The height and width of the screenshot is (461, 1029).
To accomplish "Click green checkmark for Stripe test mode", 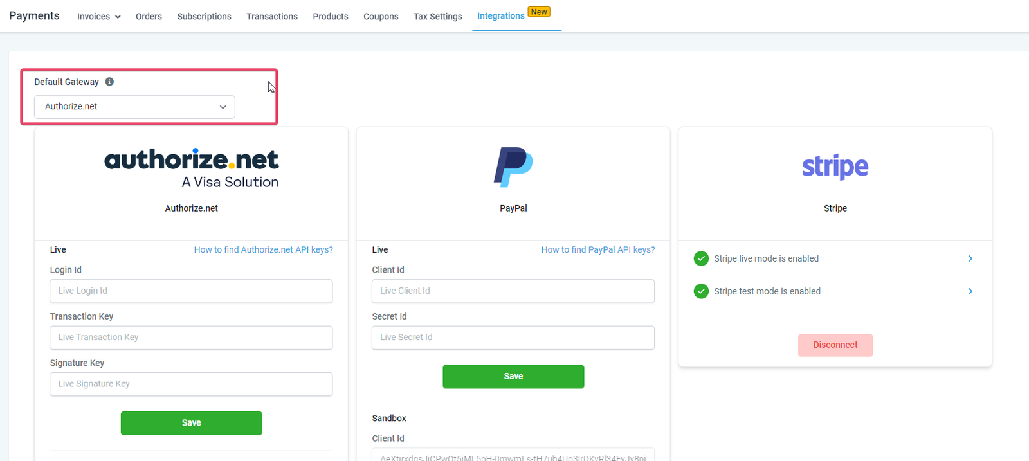I will click(701, 291).
